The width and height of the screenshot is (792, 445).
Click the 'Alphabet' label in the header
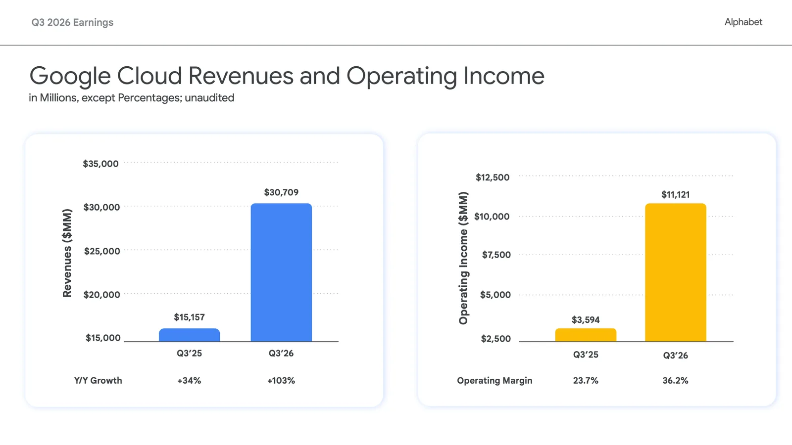(x=743, y=22)
